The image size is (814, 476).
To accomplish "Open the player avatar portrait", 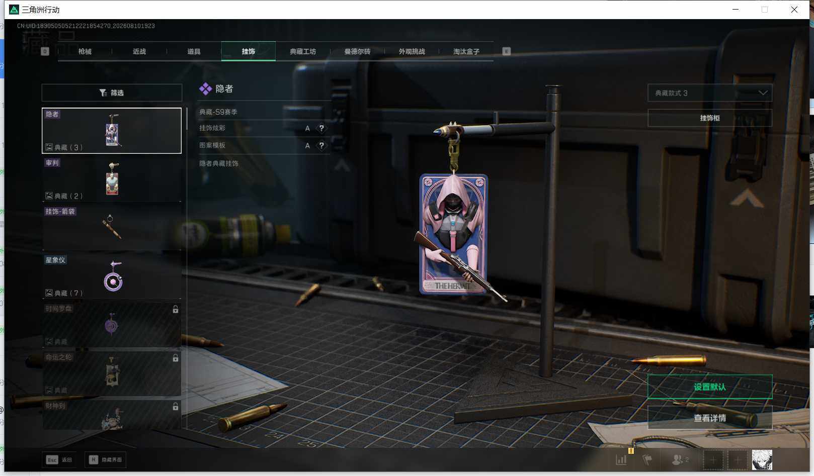I will (762, 459).
